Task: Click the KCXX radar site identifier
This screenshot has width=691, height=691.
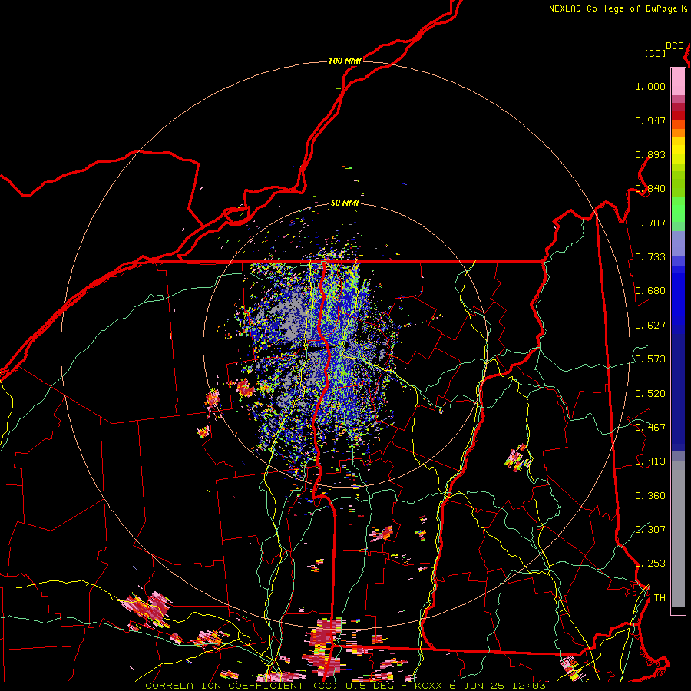Action: 428,686
